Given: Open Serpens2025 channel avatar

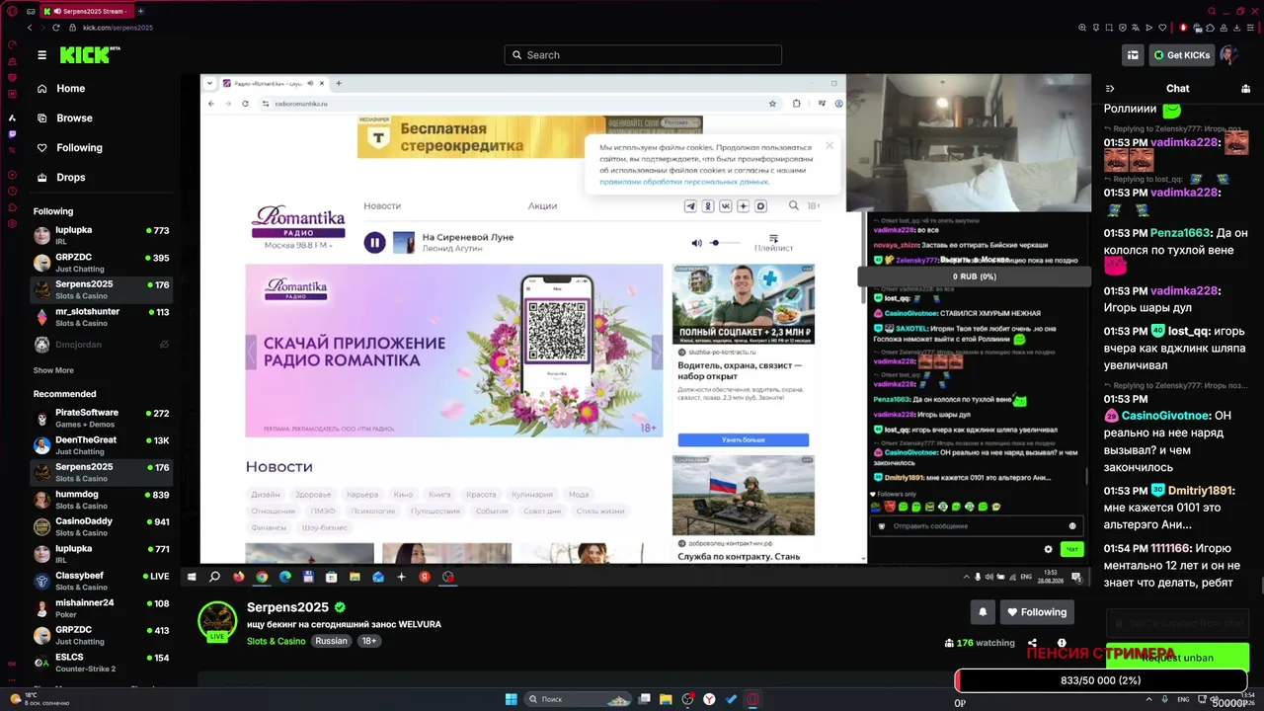Looking at the screenshot, I should (x=217, y=621).
